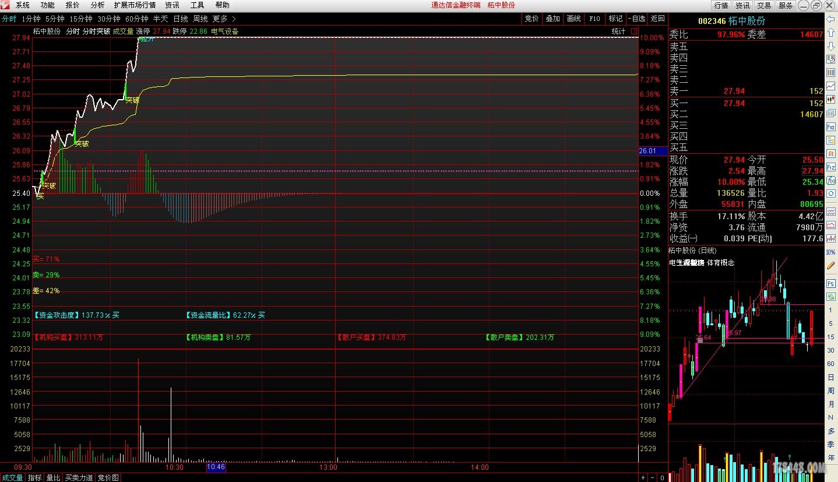
Task: Select the 15-minute period icon in right sidebar
Action: (x=830, y=337)
